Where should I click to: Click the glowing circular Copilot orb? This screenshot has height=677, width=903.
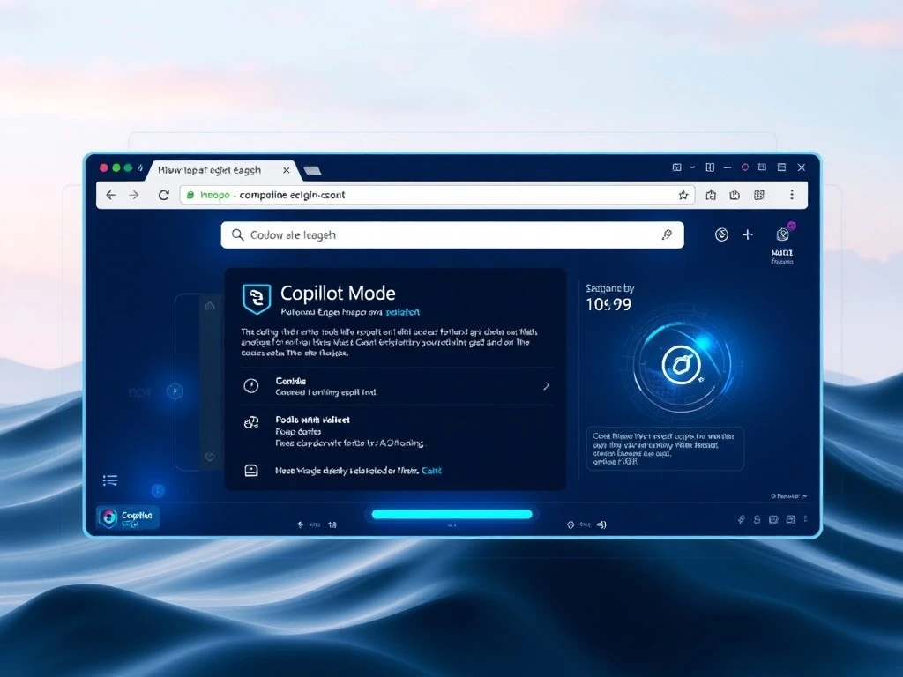tap(682, 365)
